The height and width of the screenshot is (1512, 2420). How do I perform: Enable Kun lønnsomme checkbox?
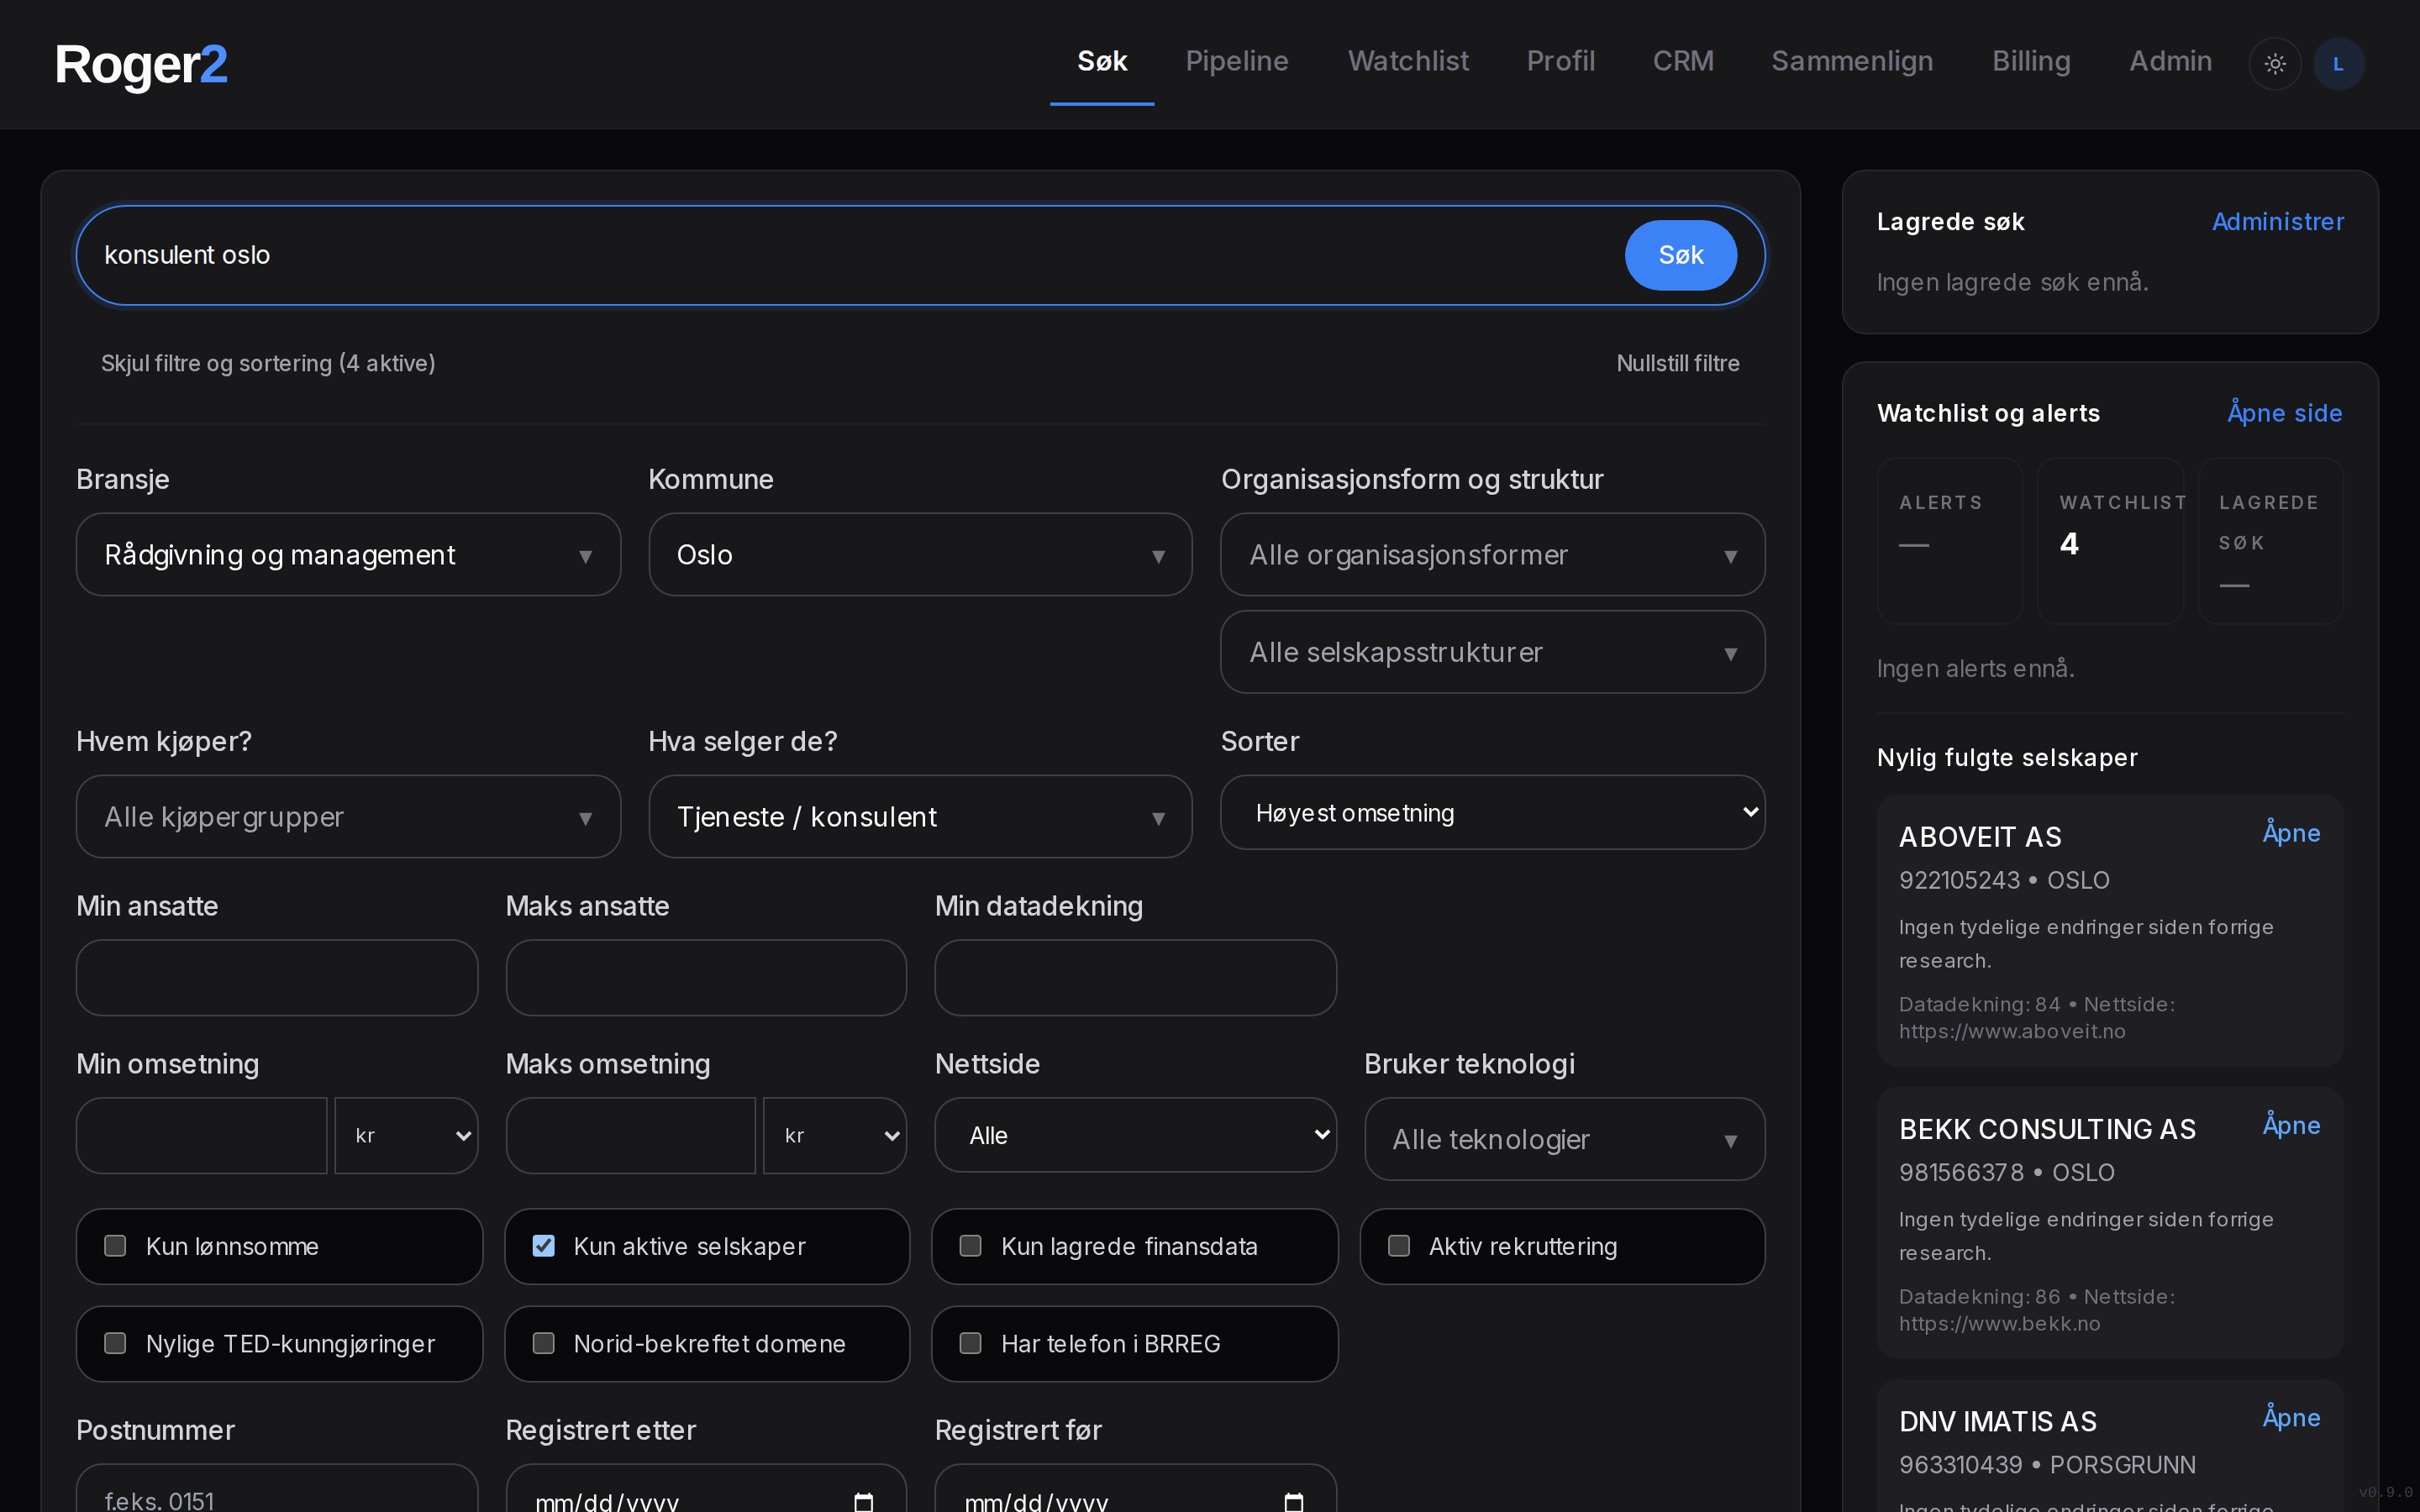[116, 1246]
